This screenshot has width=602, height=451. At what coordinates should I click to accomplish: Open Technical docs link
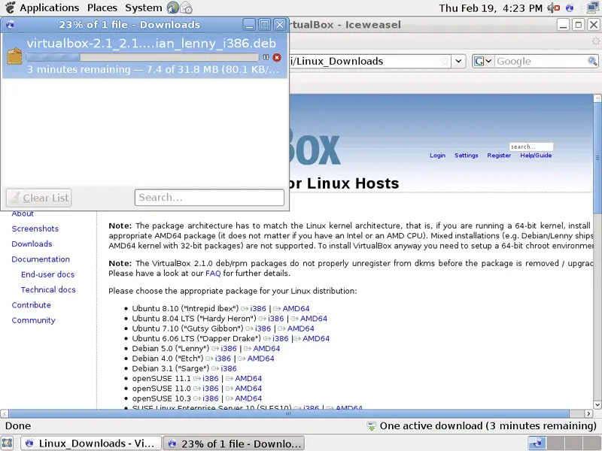pos(48,290)
